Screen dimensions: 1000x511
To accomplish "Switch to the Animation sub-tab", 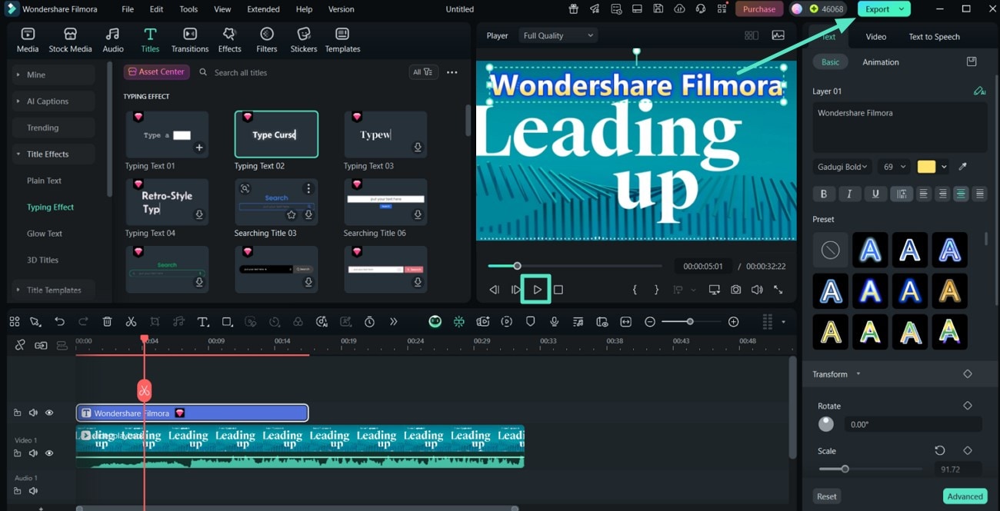I will tap(881, 62).
